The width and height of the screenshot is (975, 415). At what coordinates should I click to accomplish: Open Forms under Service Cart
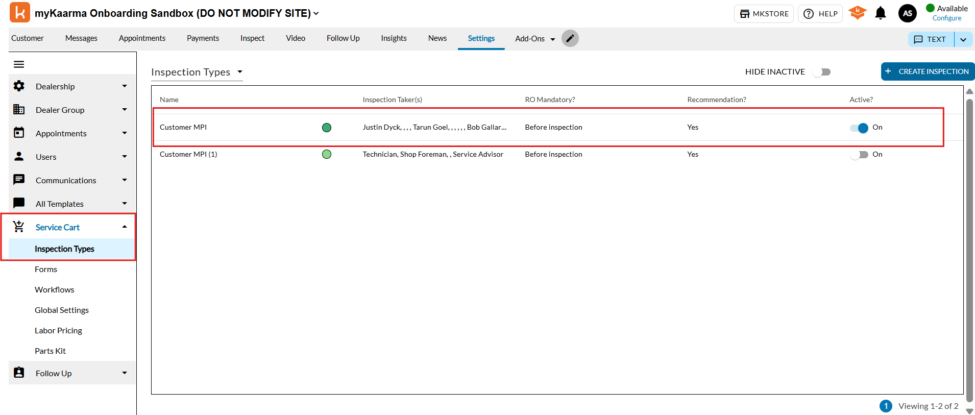(46, 270)
